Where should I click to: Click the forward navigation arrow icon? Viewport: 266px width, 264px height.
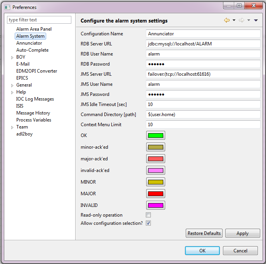[242, 20]
